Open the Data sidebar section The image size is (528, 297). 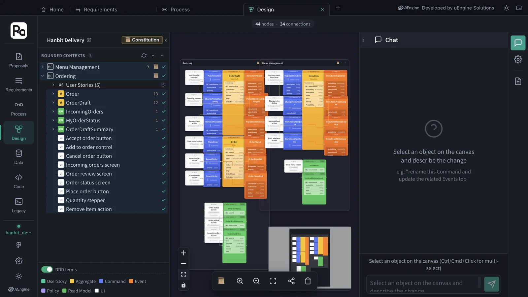(19, 157)
